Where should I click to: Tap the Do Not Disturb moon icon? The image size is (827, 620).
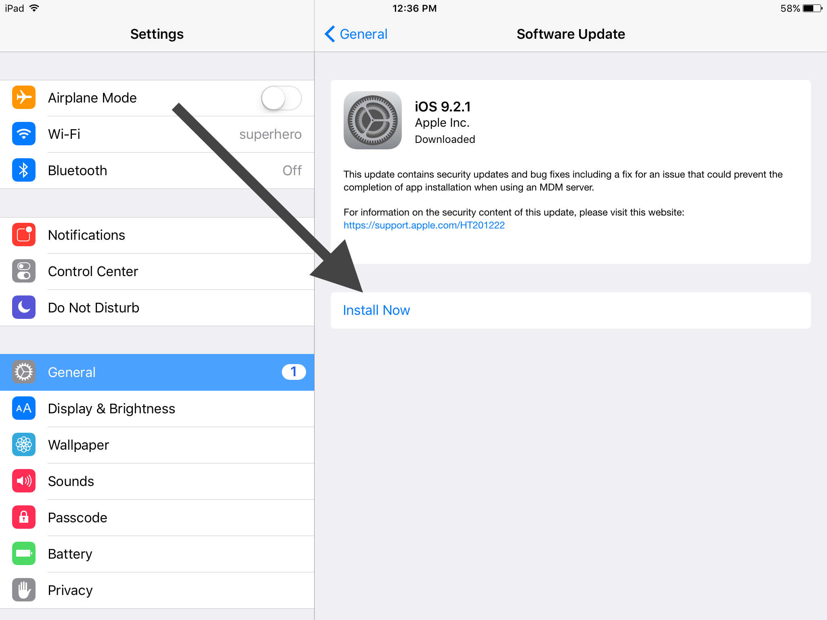point(24,306)
